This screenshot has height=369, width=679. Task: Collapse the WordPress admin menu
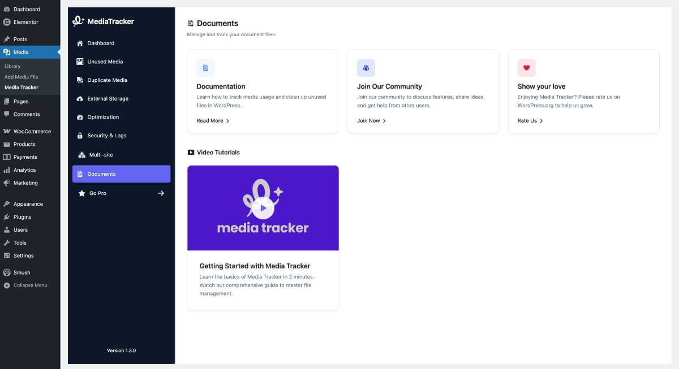click(x=30, y=285)
